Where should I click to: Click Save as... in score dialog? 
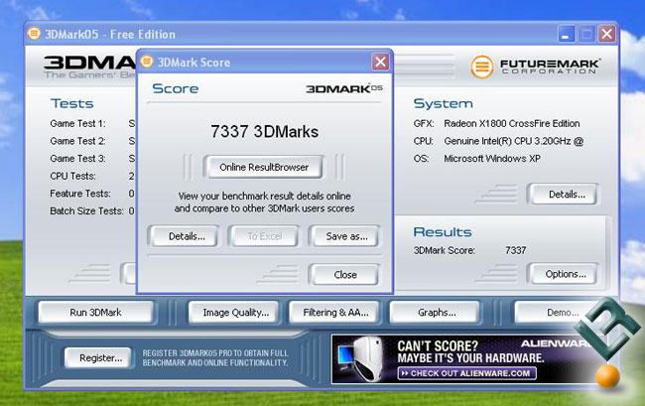[x=345, y=236]
